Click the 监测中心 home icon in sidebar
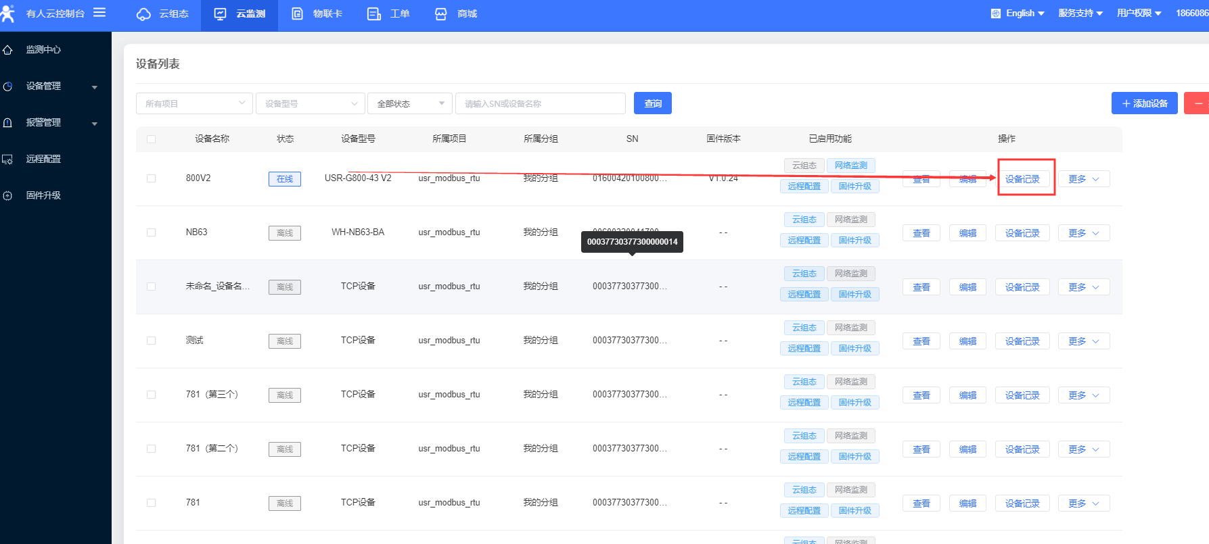The image size is (1209, 544). (x=8, y=50)
